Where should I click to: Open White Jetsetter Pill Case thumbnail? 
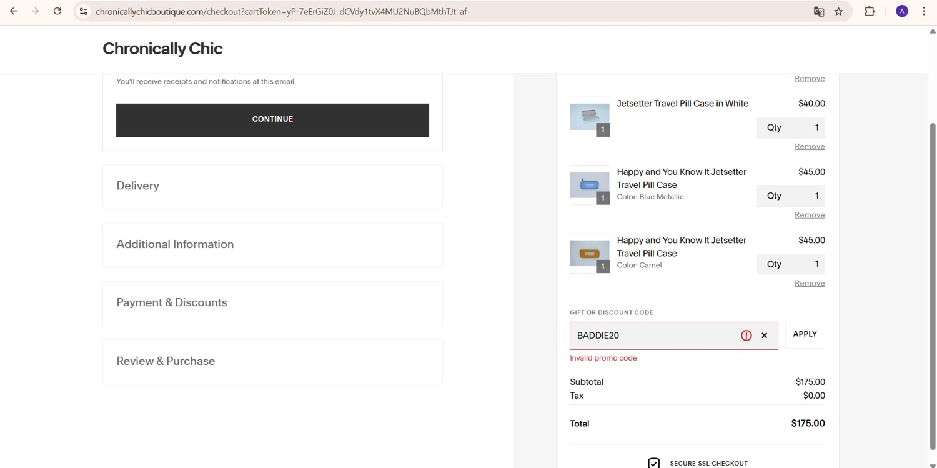click(x=590, y=117)
